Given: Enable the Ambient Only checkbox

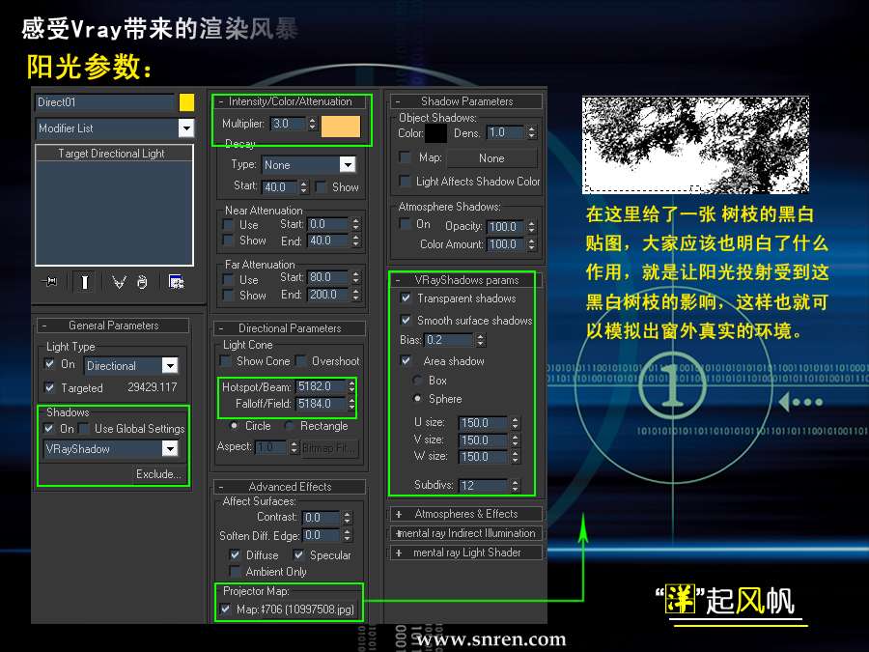Looking at the screenshot, I should [235, 571].
